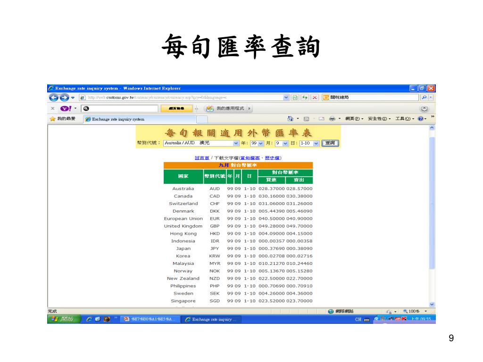Open the 100% zoom level control
This screenshot has width=483, height=362.
[415, 311]
